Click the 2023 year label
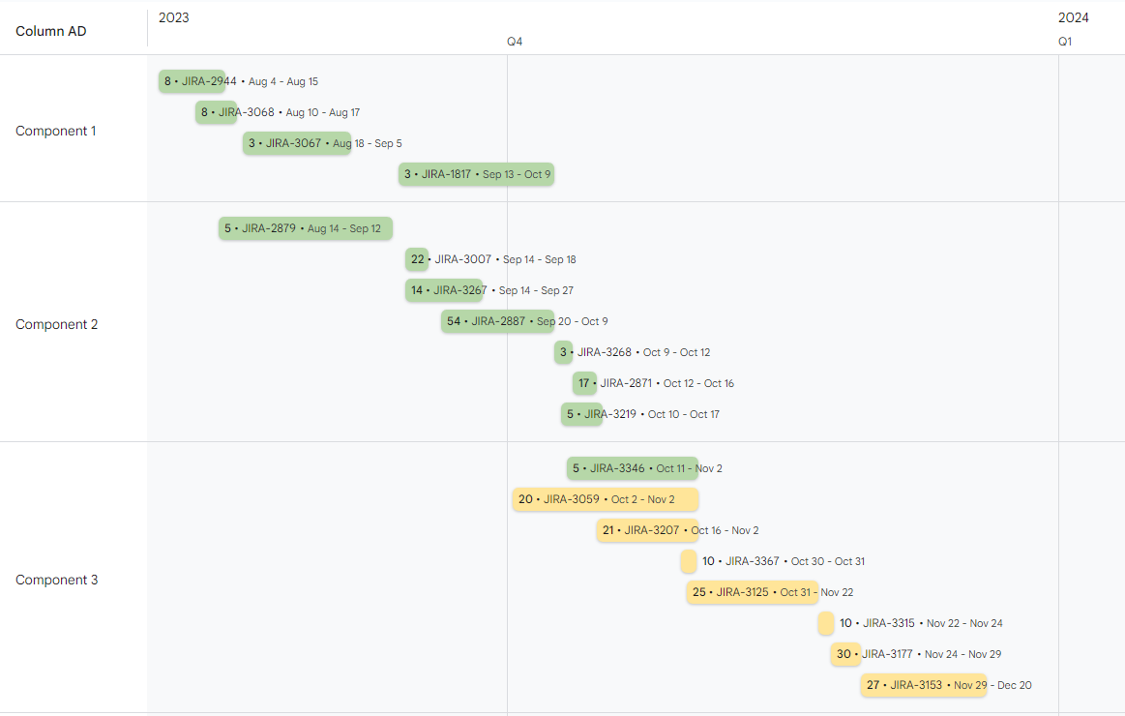 173,17
